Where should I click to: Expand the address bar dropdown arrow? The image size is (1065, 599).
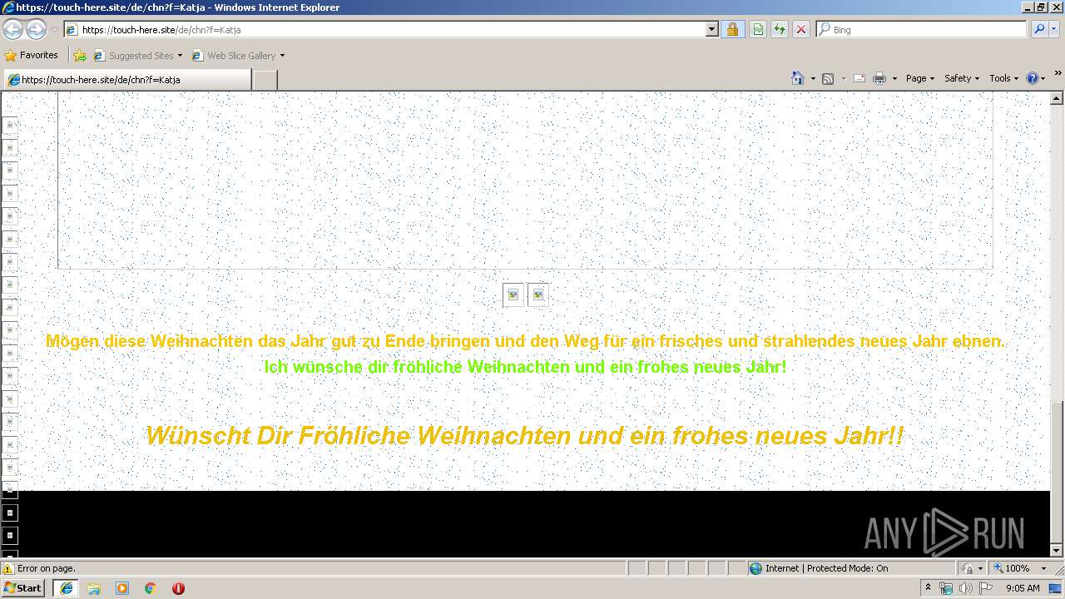tap(712, 29)
